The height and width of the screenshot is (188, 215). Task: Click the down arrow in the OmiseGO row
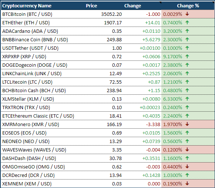pyautogui.click(x=187, y=166)
